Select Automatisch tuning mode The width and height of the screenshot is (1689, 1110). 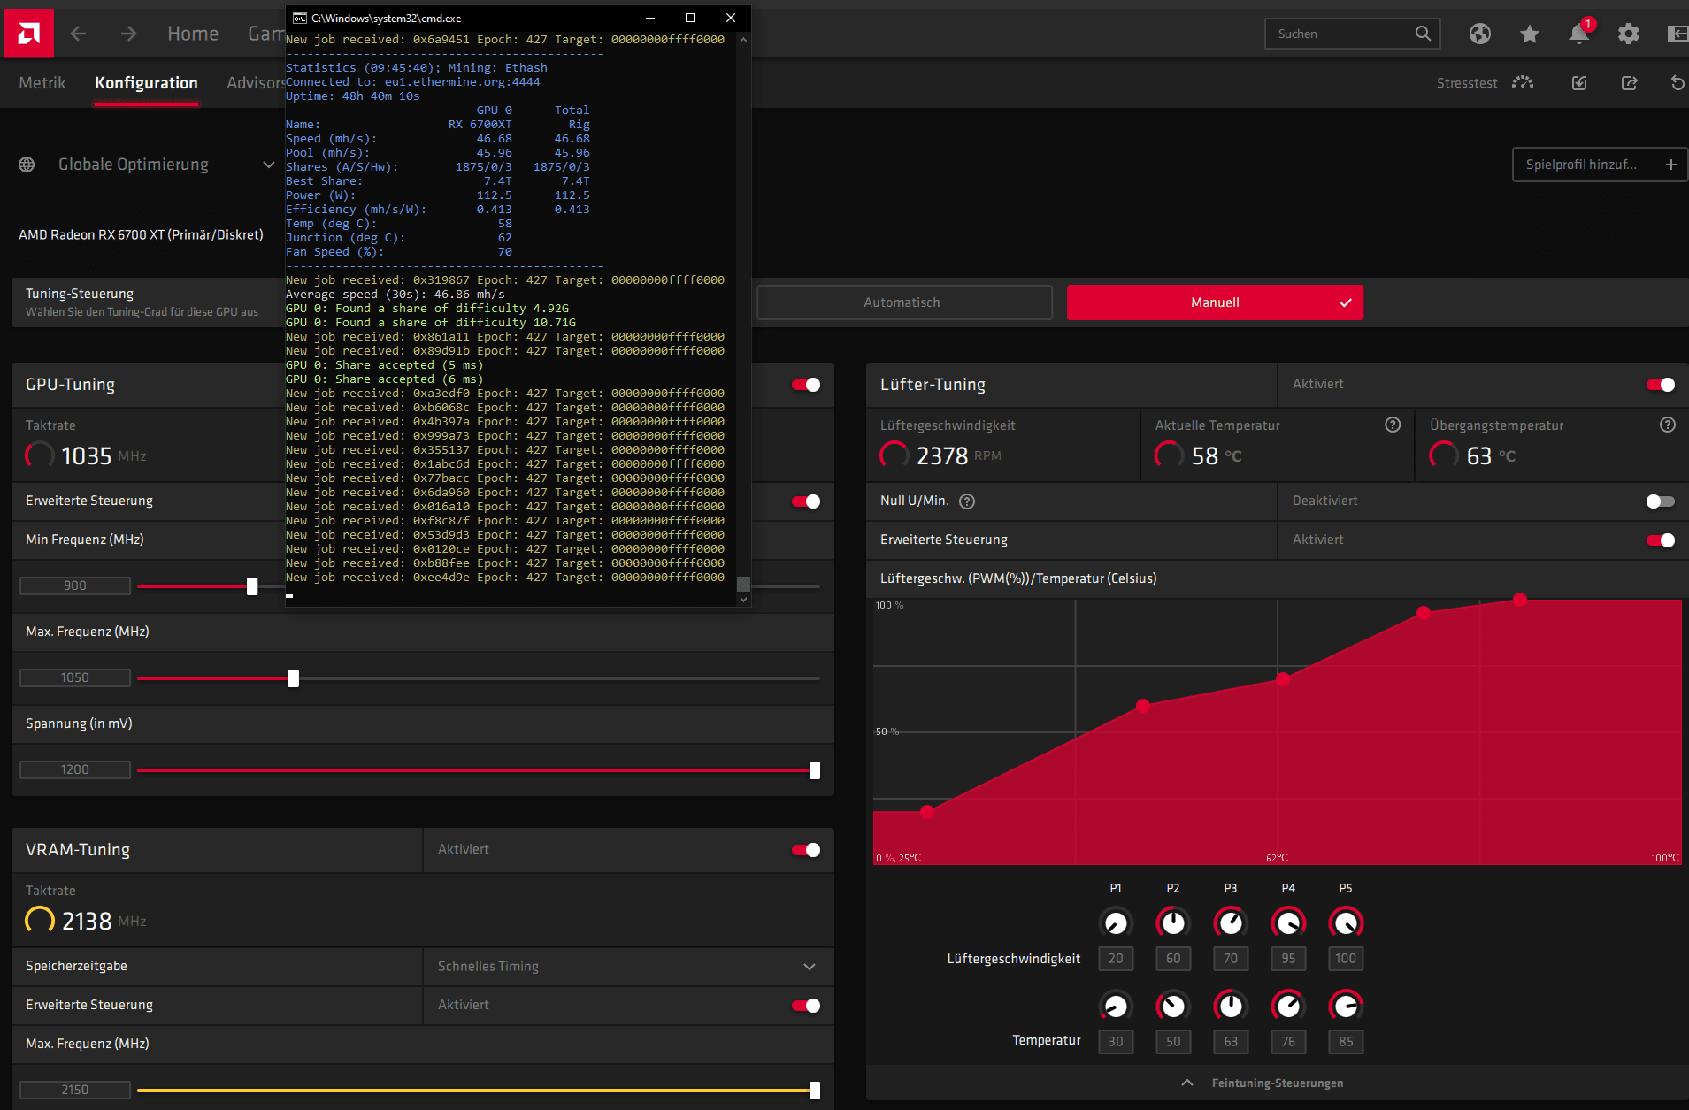tap(904, 302)
